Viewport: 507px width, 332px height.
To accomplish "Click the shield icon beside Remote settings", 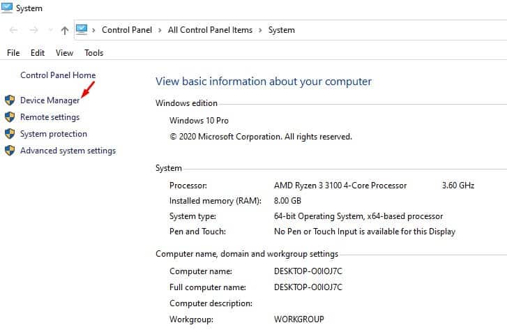I will coord(10,117).
